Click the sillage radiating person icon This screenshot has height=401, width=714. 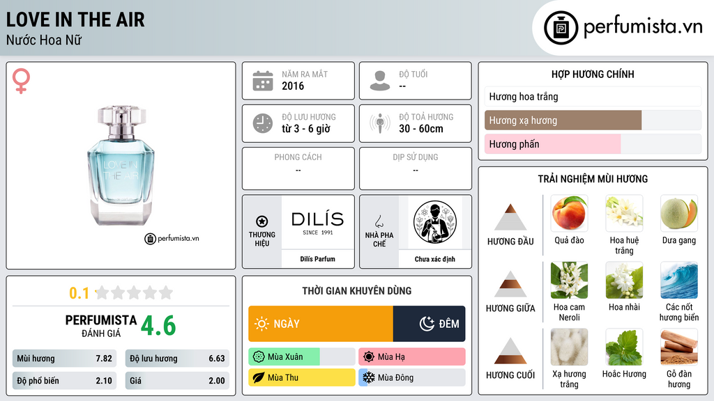(380, 123)
